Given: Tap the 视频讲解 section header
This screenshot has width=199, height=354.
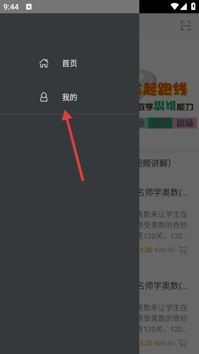Looking at the screenshot, I should [x=155, y=163].
